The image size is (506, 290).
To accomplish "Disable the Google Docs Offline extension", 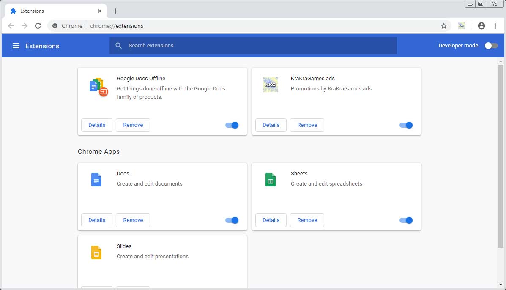I will [232, 125].
